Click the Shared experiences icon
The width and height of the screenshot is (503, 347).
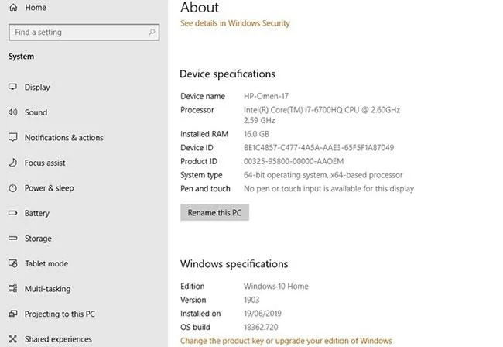coord(13,338)
